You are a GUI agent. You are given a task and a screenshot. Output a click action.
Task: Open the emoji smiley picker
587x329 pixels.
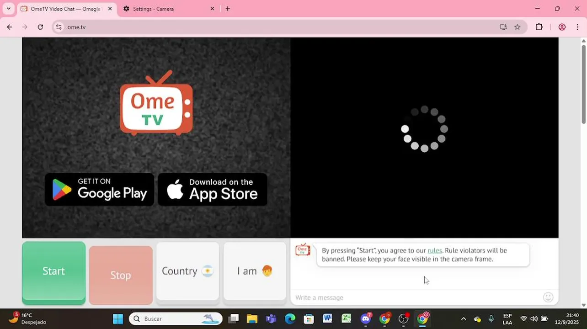pos(548,297)
